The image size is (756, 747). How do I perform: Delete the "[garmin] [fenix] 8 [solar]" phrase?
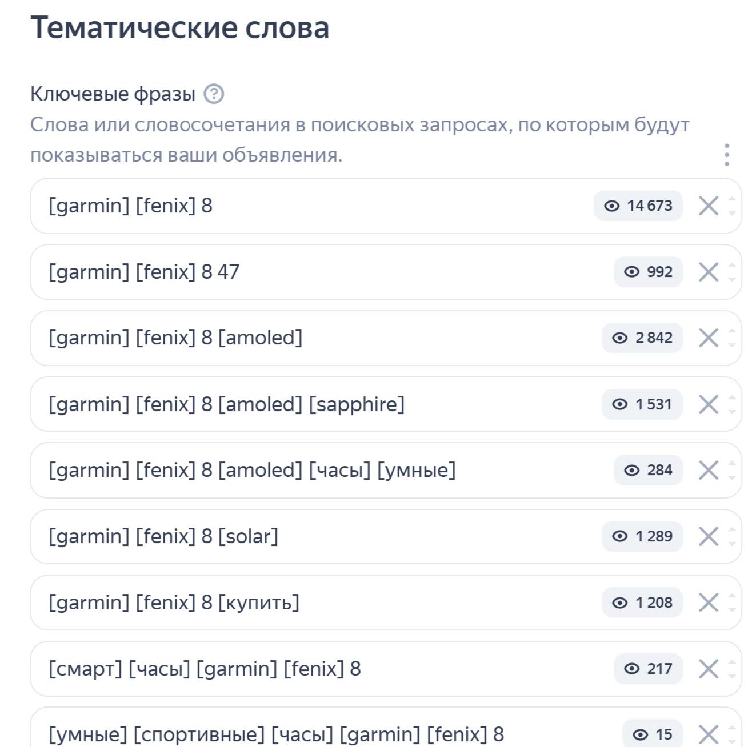tap(709, 537)
